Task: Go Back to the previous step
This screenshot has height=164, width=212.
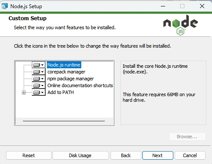Action: (x=126, y=155)
